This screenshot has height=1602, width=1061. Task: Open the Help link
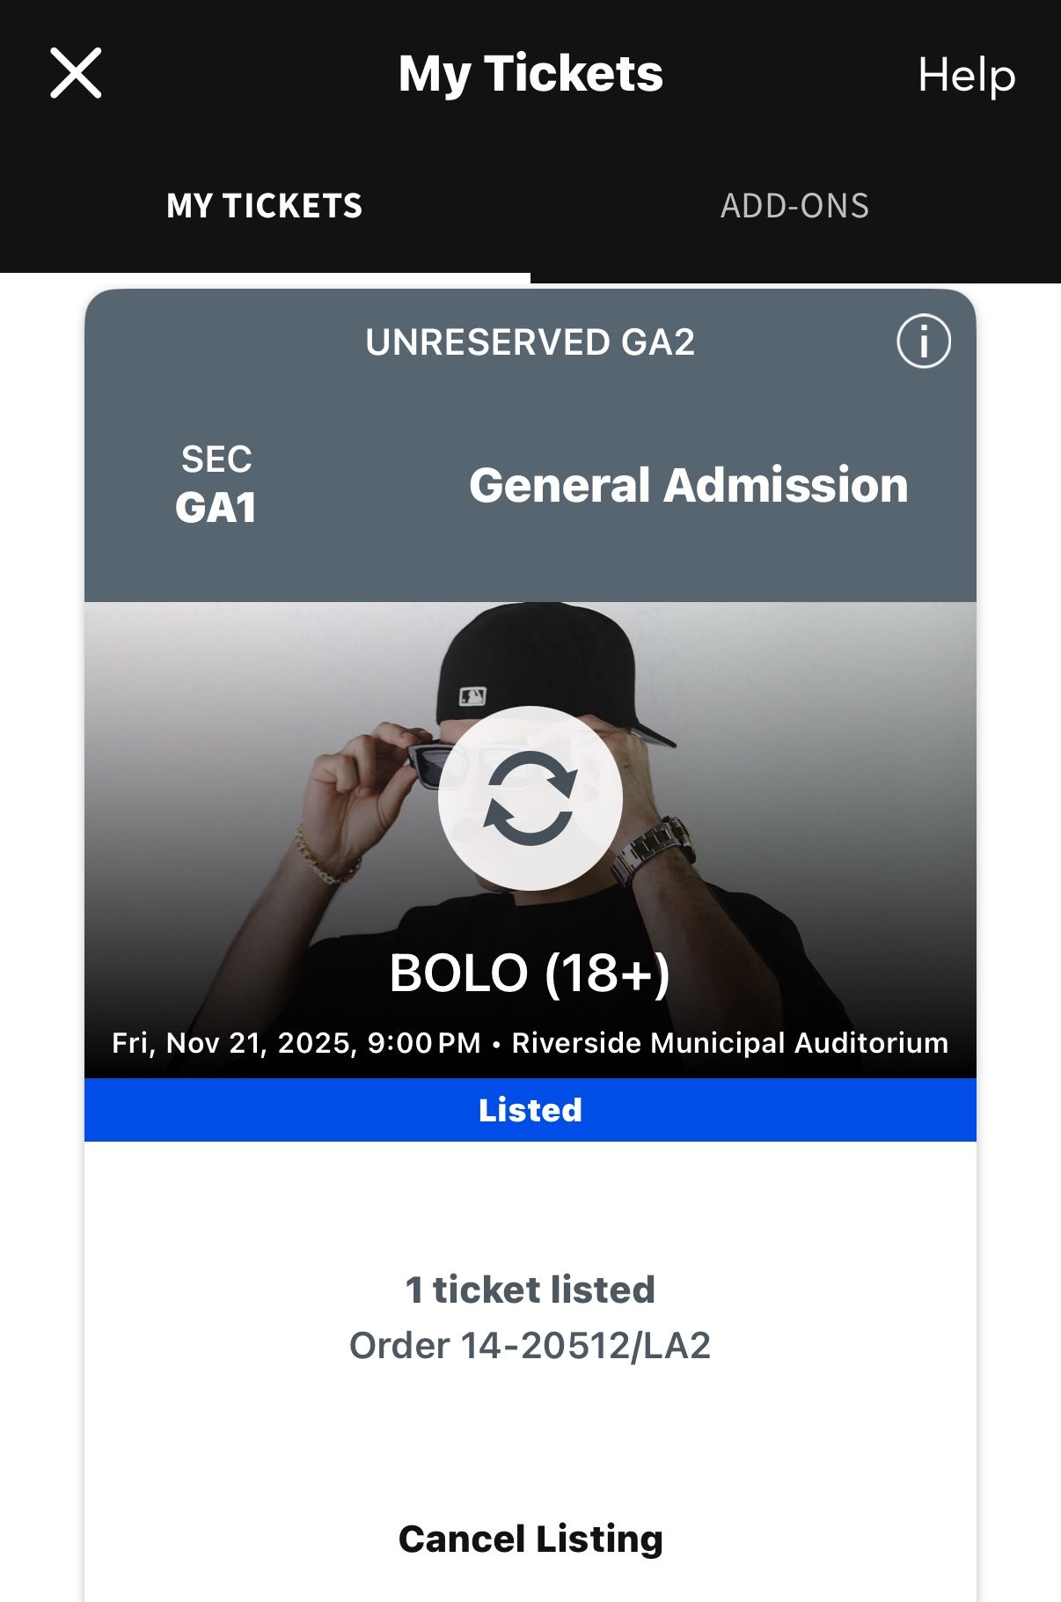pyautogui.click(x=966, y=75)
